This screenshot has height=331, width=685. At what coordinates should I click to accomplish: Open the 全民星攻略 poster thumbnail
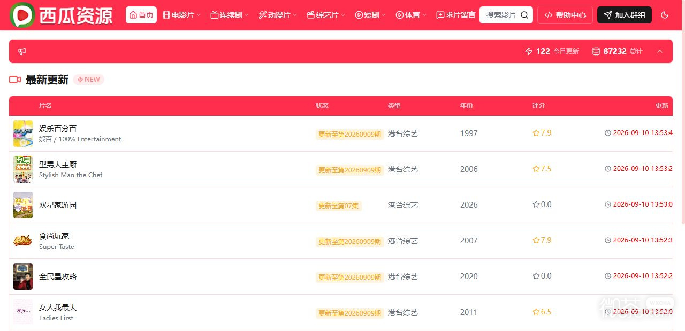pyautogui.click(x=23, y=277)
